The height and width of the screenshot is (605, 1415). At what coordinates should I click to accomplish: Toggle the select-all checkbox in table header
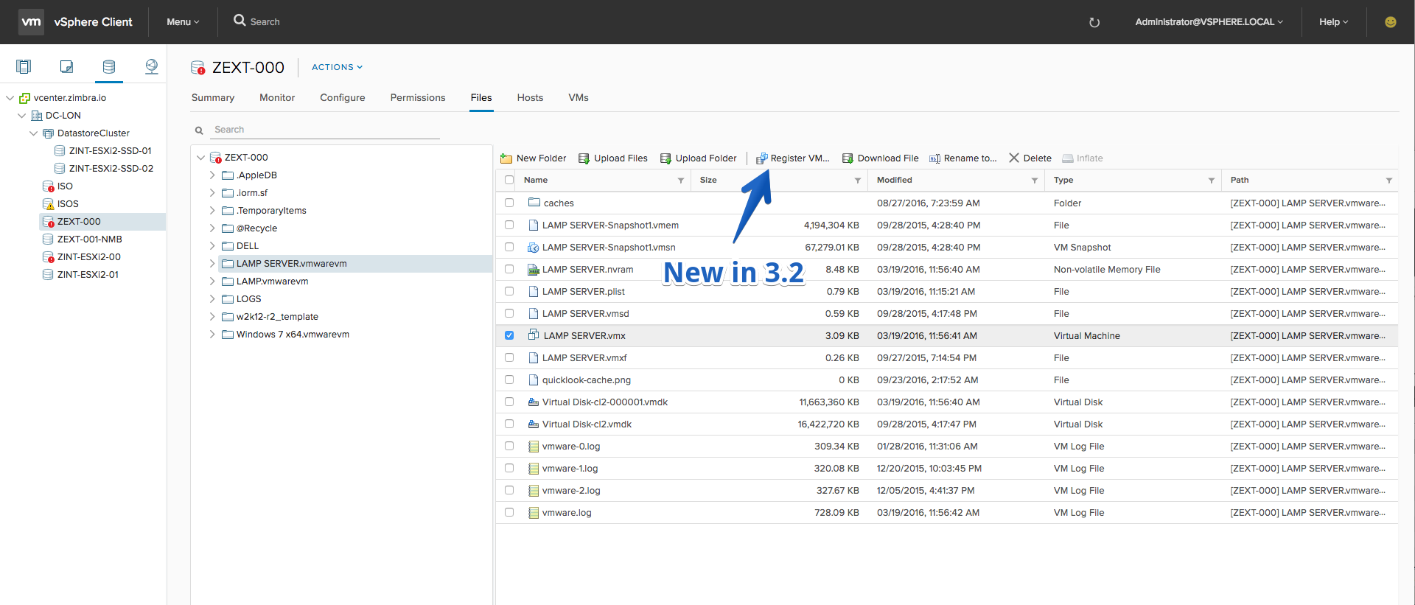click(x=509, y=180)
